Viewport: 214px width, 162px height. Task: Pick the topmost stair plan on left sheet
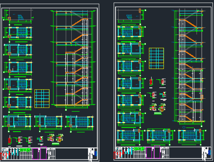pyautogui.click(x=18, y=17)
